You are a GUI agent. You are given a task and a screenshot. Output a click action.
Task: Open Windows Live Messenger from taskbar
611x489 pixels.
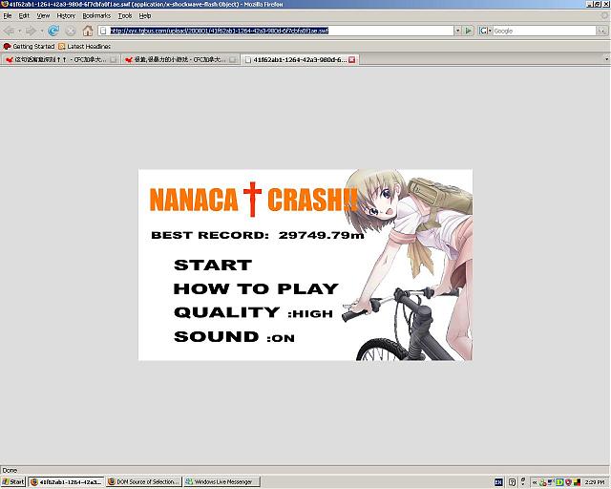point(222,482)
